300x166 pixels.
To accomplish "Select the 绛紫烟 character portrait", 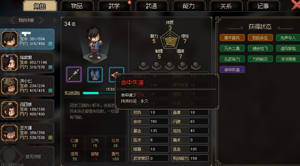I will point(9,62).
